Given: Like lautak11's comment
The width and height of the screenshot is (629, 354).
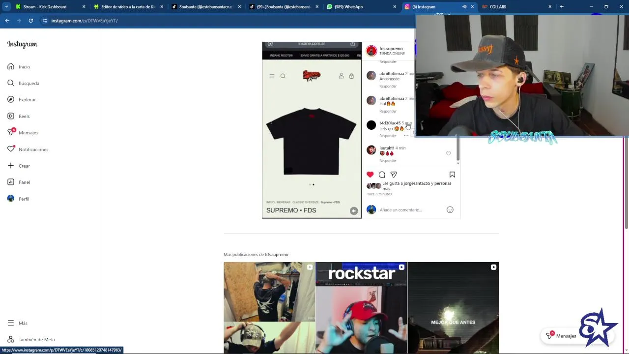Looking at the screenshot, I should (x=448, y=153).
